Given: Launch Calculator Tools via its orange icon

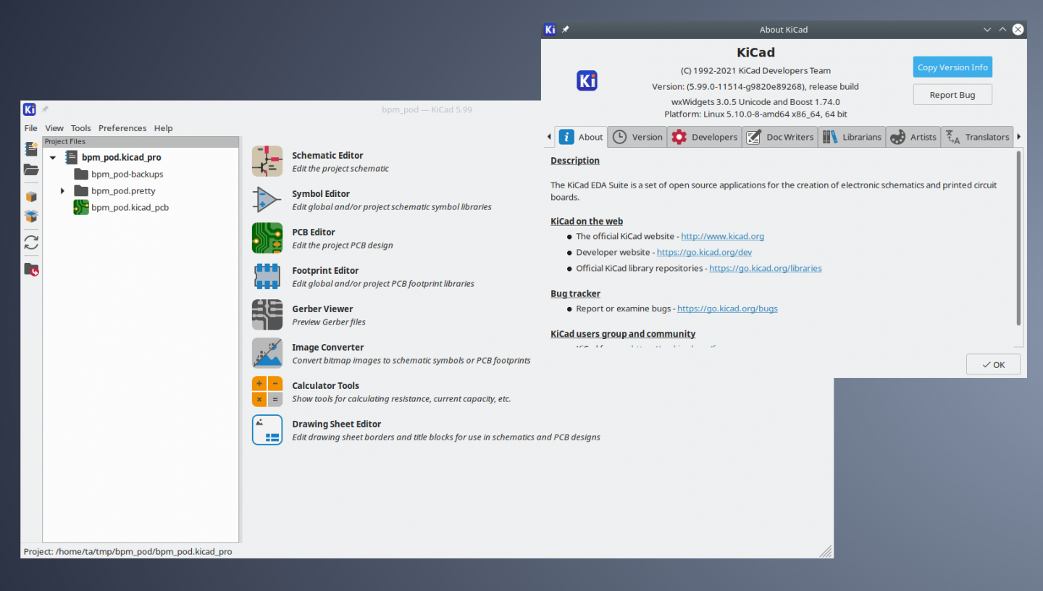Looking at the screenshot, I should click(267, 392).
